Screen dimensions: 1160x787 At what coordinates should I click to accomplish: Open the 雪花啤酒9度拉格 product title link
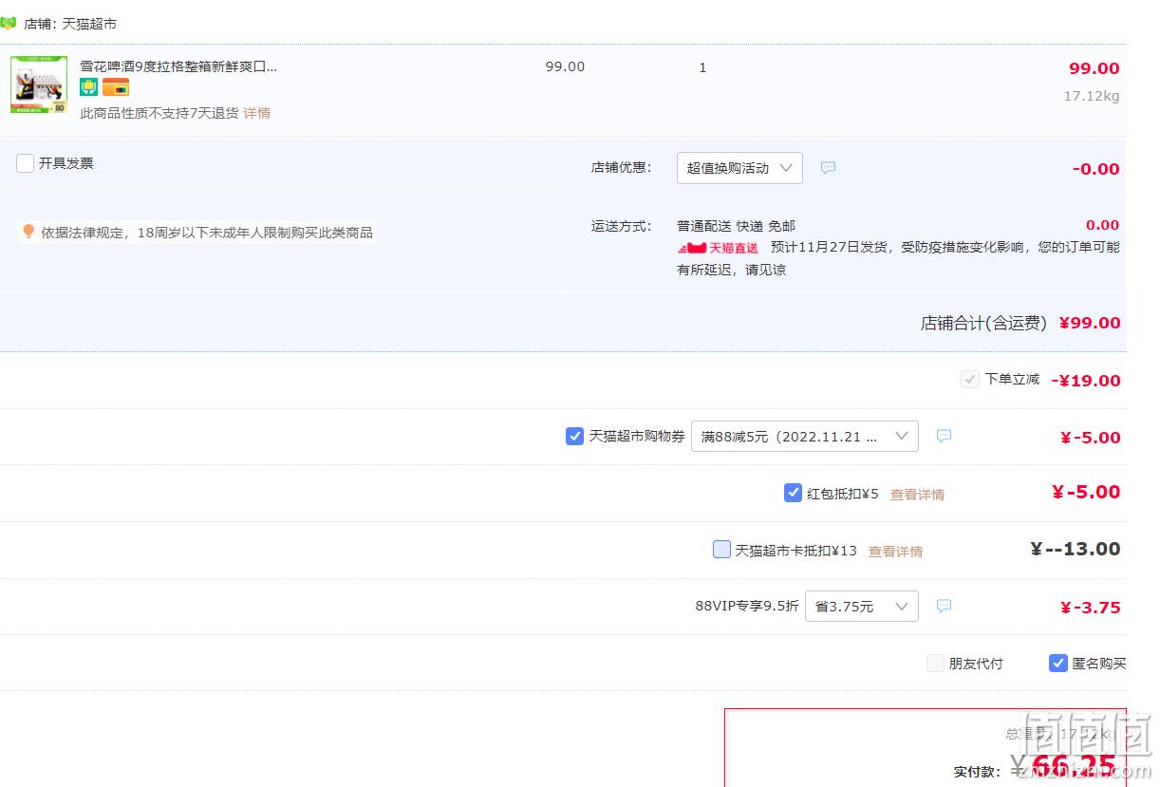(x=178, y=66)
